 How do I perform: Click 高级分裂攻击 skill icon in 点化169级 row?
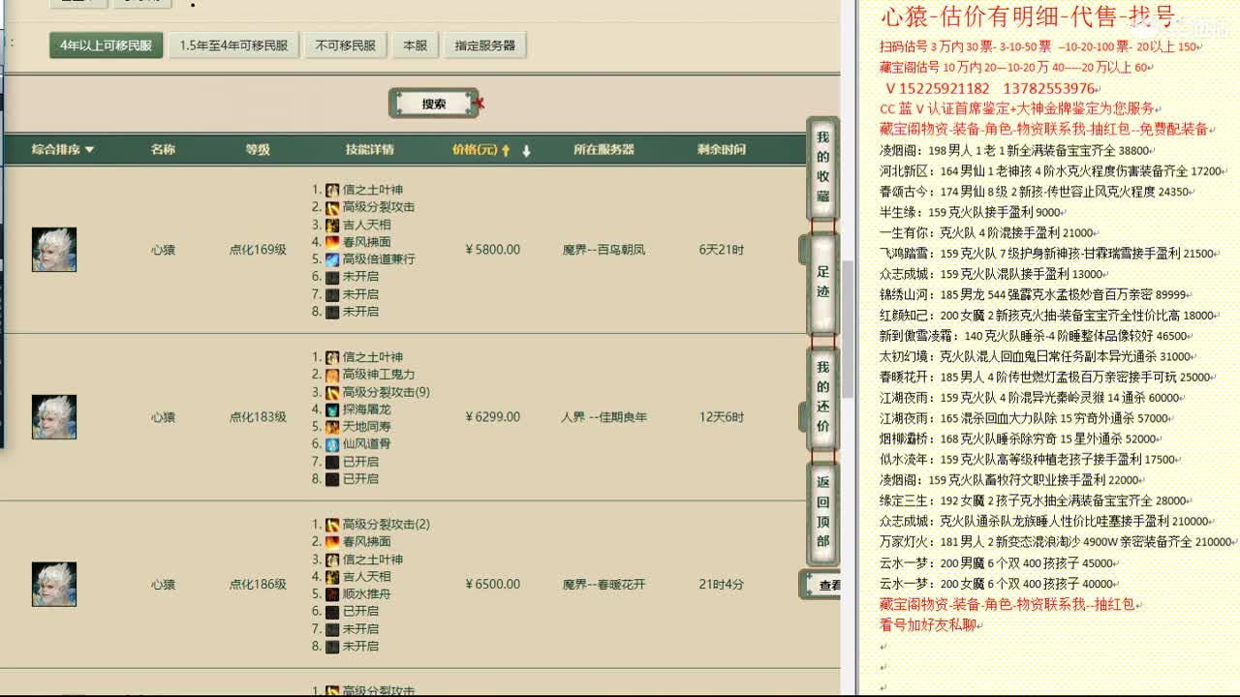point(332,207)
